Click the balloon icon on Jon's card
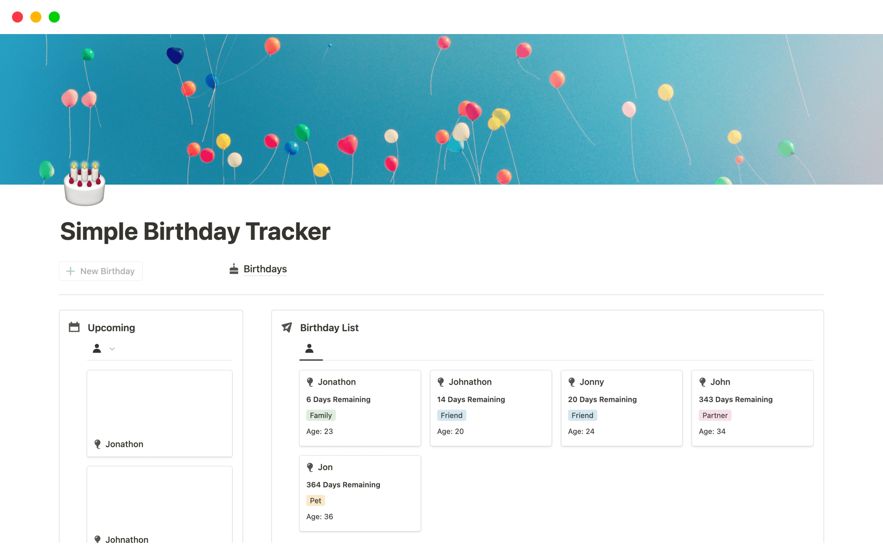Image resolution: width=883 pixels, height=552 pixels. coord(310,467)
